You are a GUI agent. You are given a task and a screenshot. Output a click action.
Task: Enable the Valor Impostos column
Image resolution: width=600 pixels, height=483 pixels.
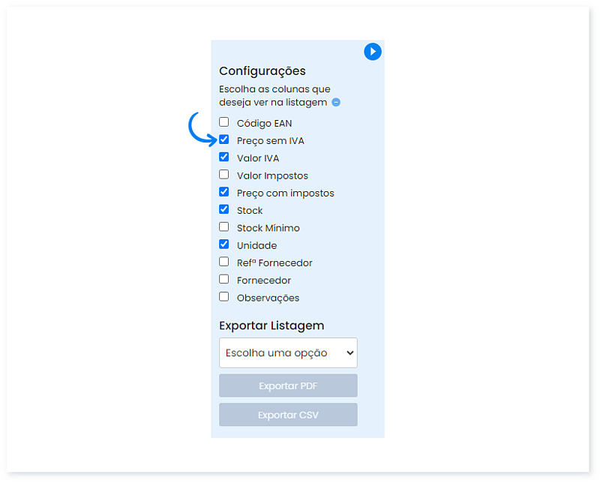pos(223,174)
